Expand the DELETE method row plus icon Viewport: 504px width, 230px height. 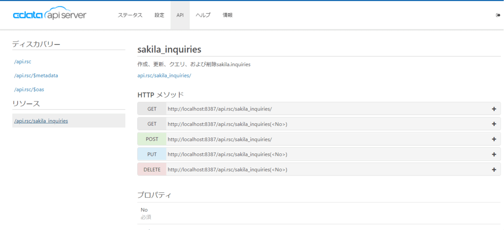[494, 170]
